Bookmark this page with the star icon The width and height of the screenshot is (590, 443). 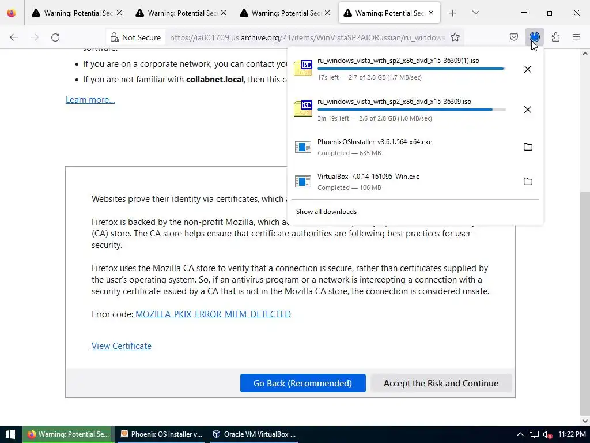pos(455,37)
